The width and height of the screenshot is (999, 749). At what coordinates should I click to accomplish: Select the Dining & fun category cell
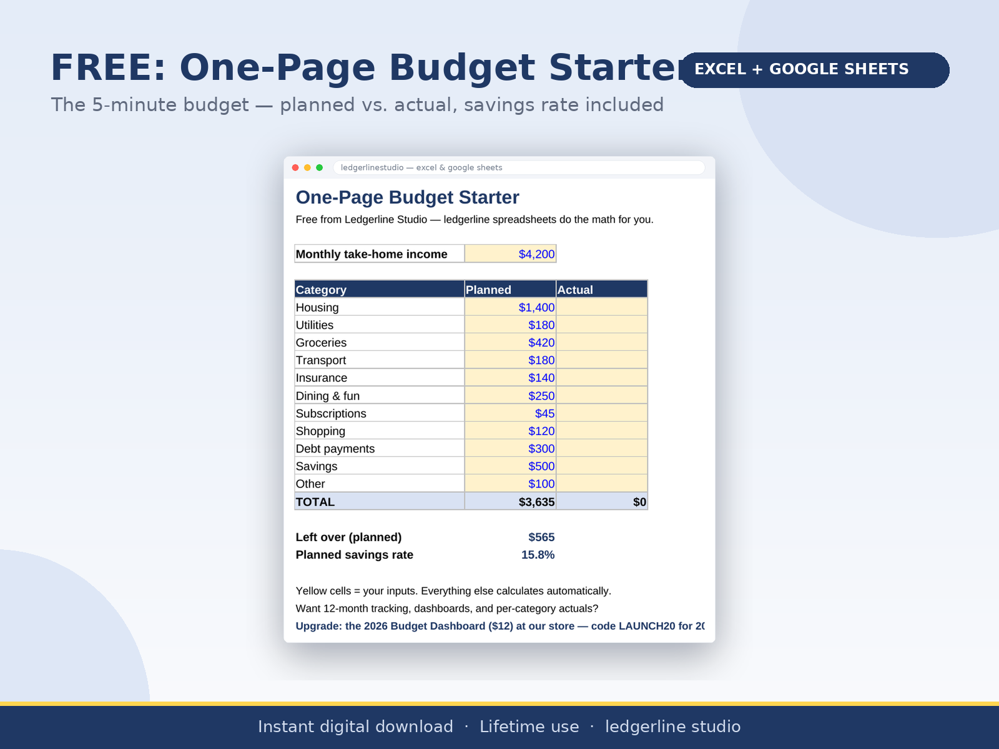(x=380, y=396)
